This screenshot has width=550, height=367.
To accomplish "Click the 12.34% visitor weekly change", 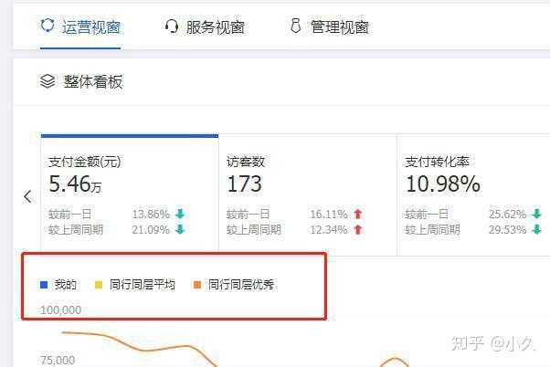I will coord(329,229).
